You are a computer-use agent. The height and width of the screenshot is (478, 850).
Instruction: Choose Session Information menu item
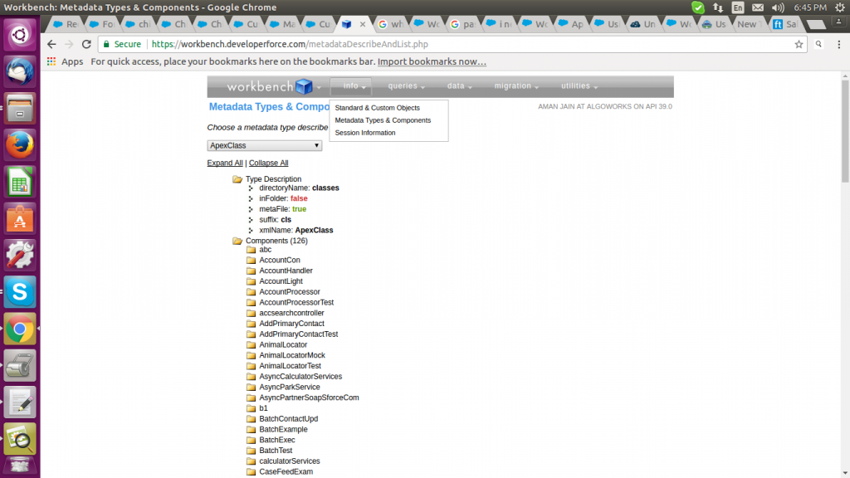click(365, 133)
